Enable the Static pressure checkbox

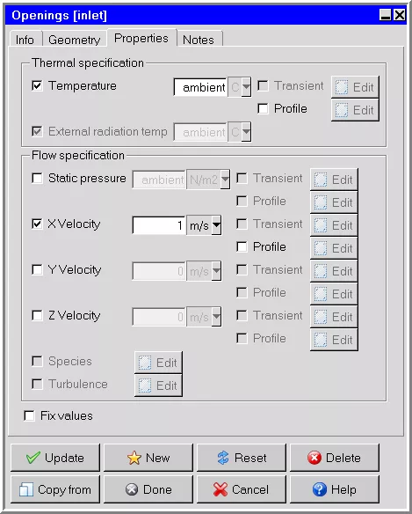[37, 179]
